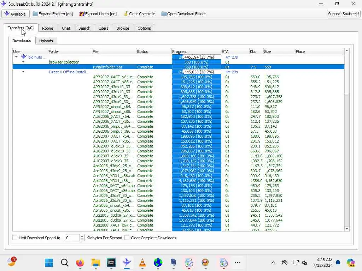The image size is (362, 271).
Task: Open the globe icon app in taskbar
Action: point(158,263)
